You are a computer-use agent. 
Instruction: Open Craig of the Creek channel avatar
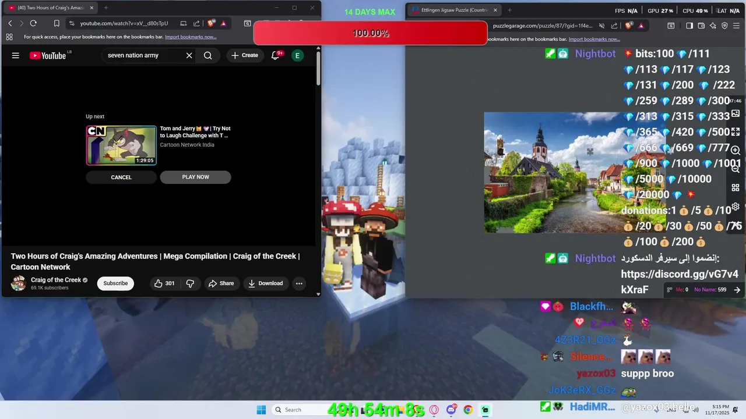tap(19, 283)
